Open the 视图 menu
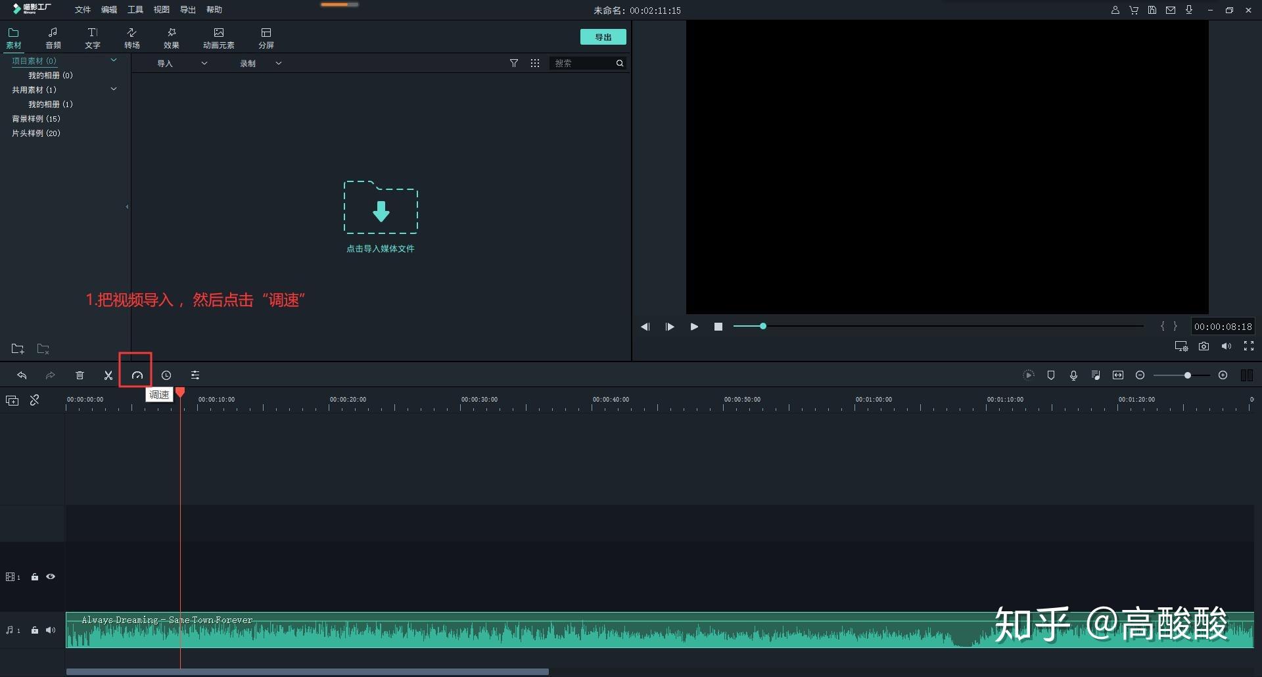1262x677 pixels. [x=162, y=10]
